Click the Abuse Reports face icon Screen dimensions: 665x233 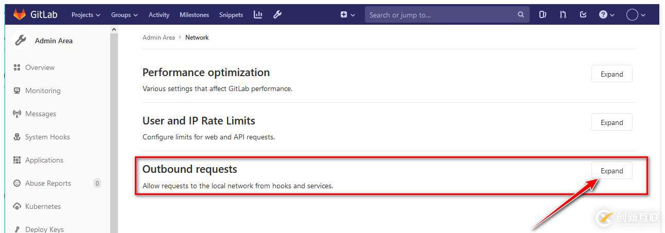click(x=16, y=183)
